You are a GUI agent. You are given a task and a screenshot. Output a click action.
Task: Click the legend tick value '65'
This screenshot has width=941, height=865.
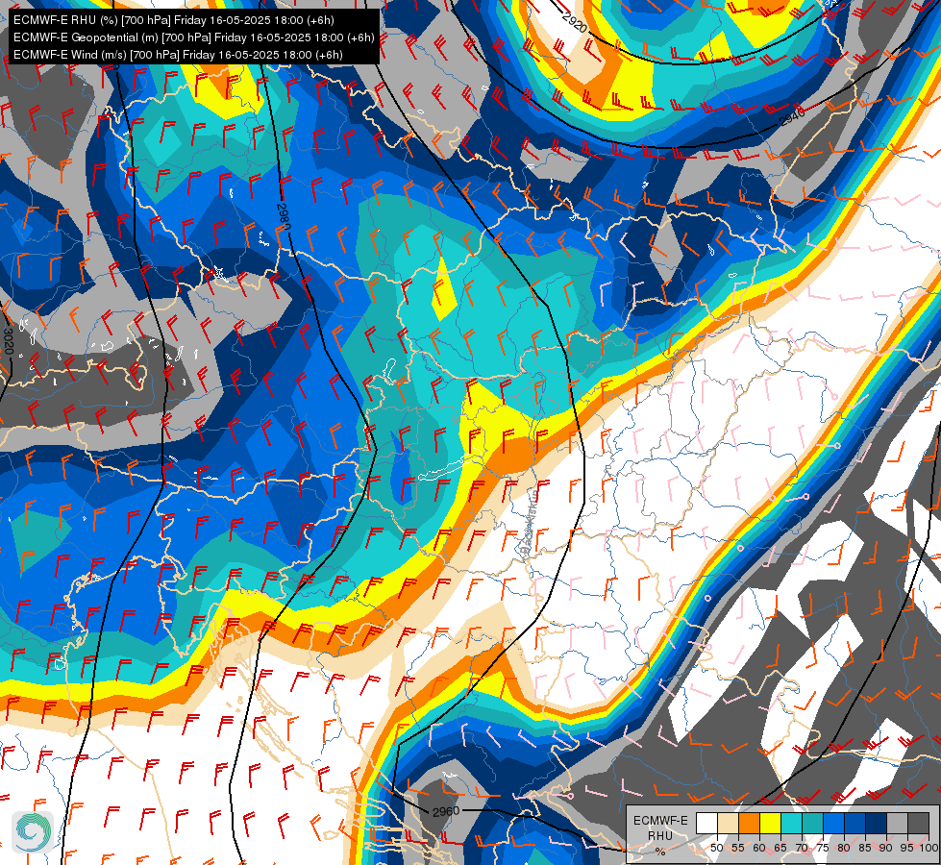pyautogui.click(x=780, y=849)
